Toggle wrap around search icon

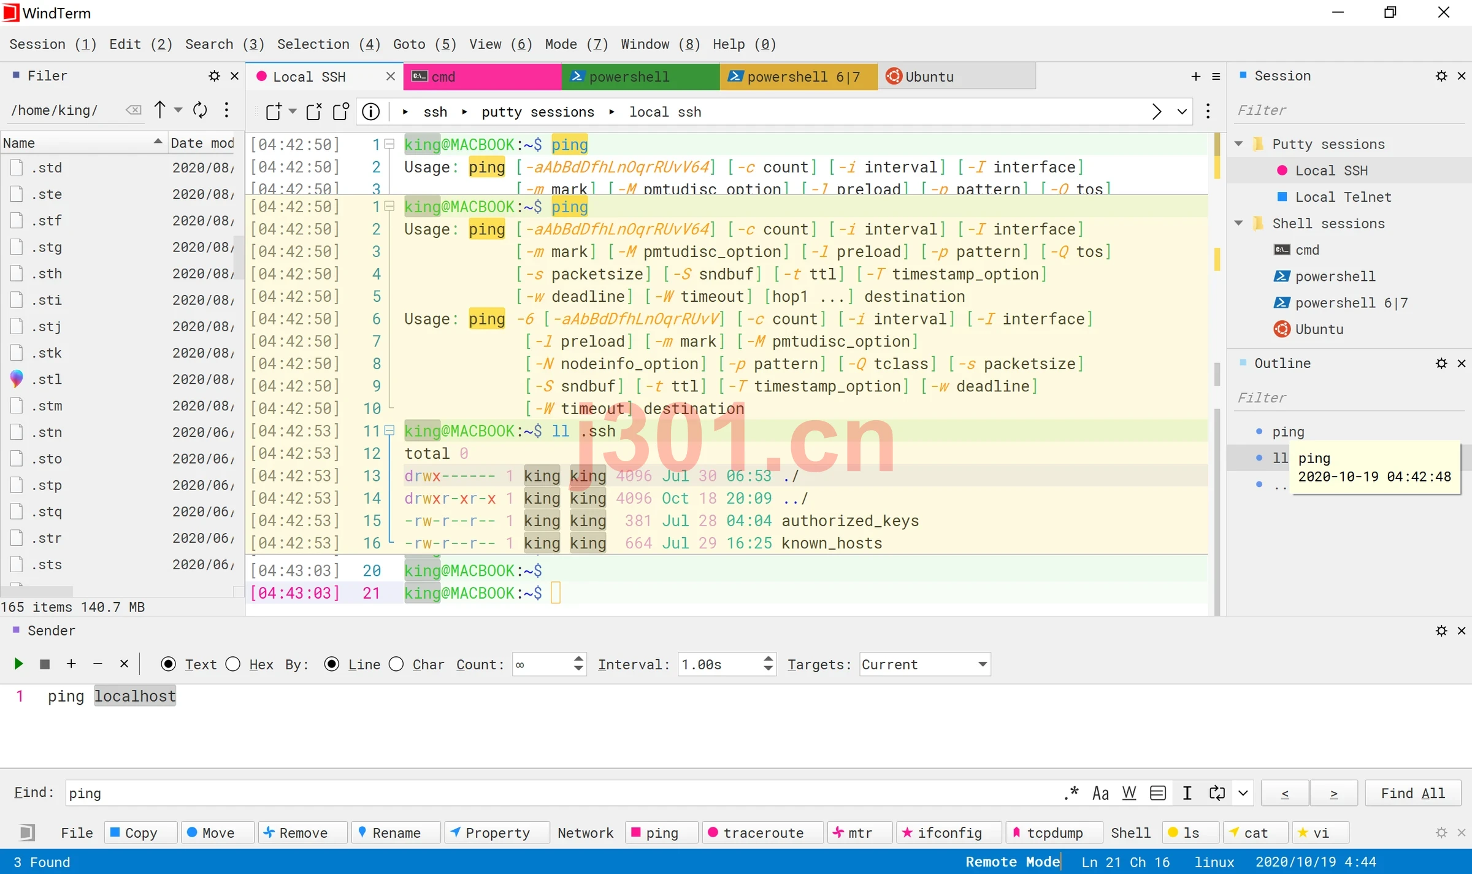[x=1217, y=793]
